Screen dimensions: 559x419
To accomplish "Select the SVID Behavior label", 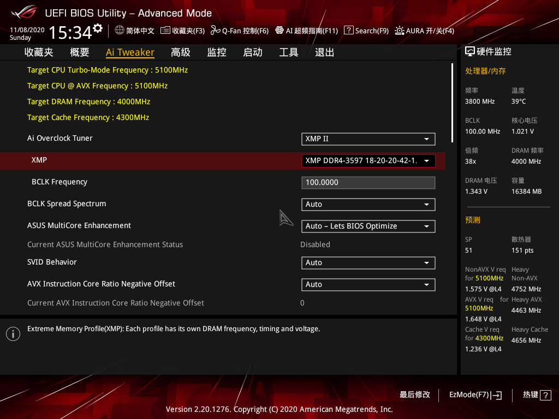I will (52, 262).
